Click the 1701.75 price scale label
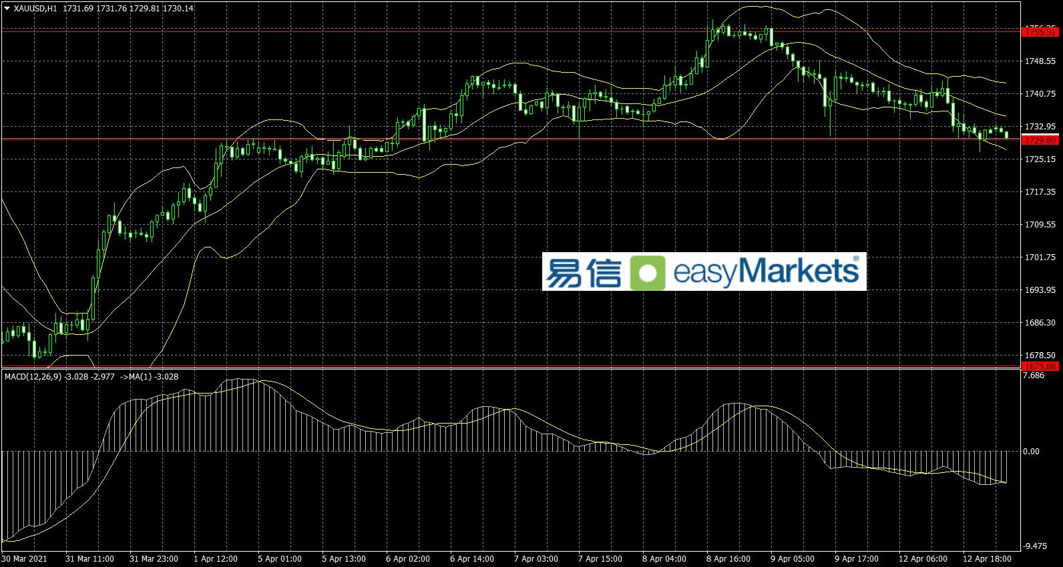The height and width of the screenshot is (567, 1063). [x=1040, y=257]
